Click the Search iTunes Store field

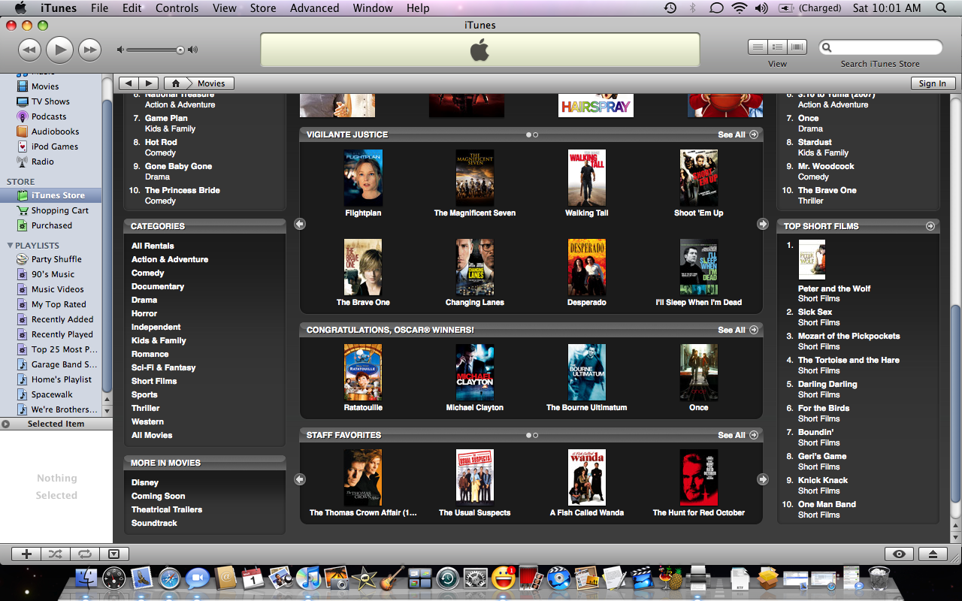[880, 47]
